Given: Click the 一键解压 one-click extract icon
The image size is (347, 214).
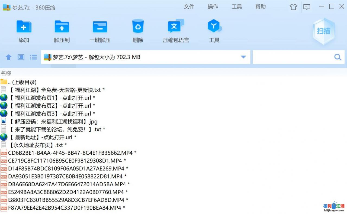Looking at the screenshot, I should click(100, 27).
